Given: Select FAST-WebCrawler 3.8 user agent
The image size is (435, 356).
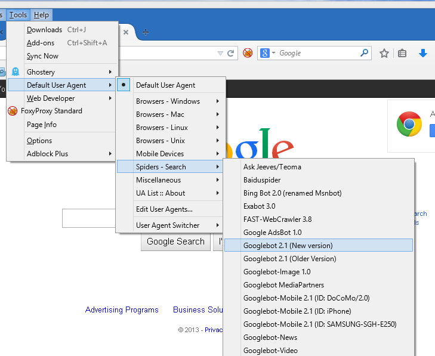Looking at the screenshot, I should click(x=319, y=219).
